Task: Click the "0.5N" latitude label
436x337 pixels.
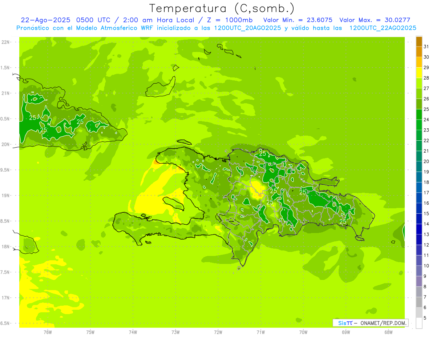Action: click(5, 119)
